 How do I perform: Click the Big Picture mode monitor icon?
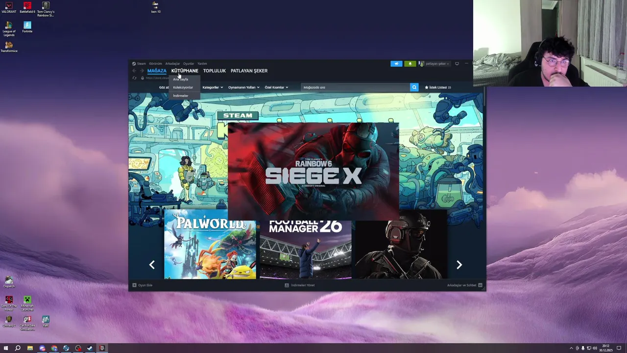457,64
